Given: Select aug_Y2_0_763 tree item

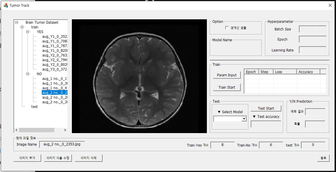Looking at the screenshot, I should (55, 55).
